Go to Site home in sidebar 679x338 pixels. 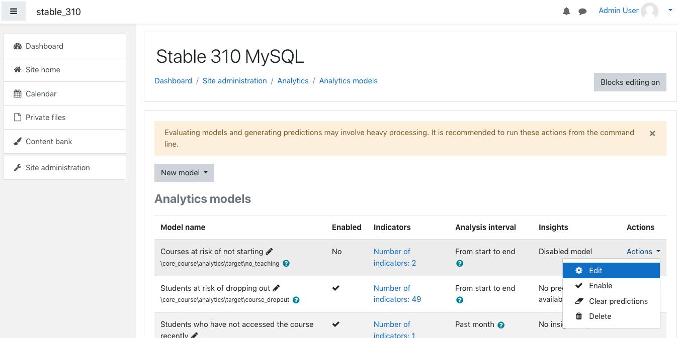(x=64, y=70)
